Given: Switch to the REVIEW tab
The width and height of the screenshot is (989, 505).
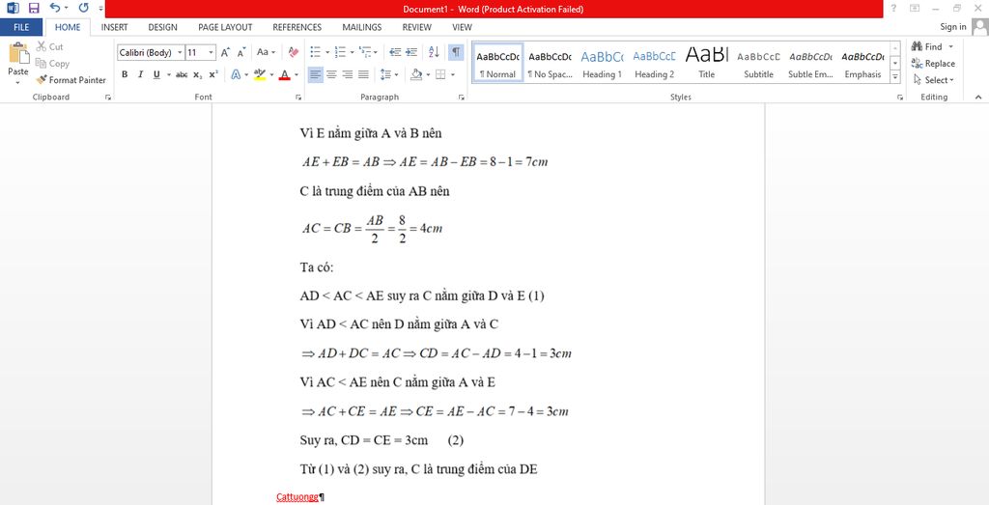Looking at the screenshot, I should tap(417, 27).
